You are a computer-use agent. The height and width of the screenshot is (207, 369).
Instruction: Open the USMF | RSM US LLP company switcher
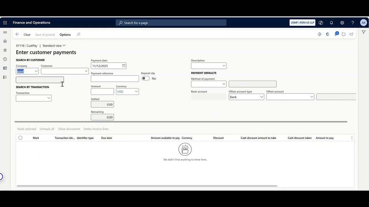click(x=302, y=23)
